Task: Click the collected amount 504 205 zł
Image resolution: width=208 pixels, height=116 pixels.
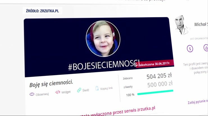Action: click(x=159, y=76)
